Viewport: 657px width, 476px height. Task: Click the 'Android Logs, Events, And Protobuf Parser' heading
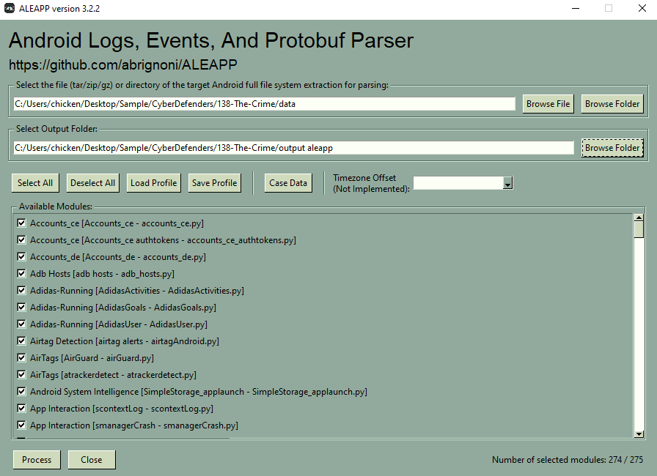211,40
